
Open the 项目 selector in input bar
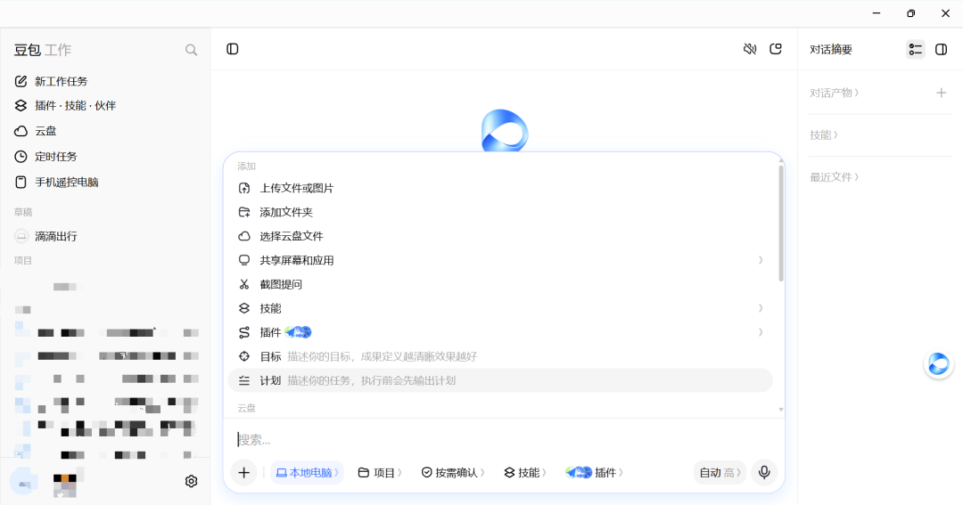point(380,472)
